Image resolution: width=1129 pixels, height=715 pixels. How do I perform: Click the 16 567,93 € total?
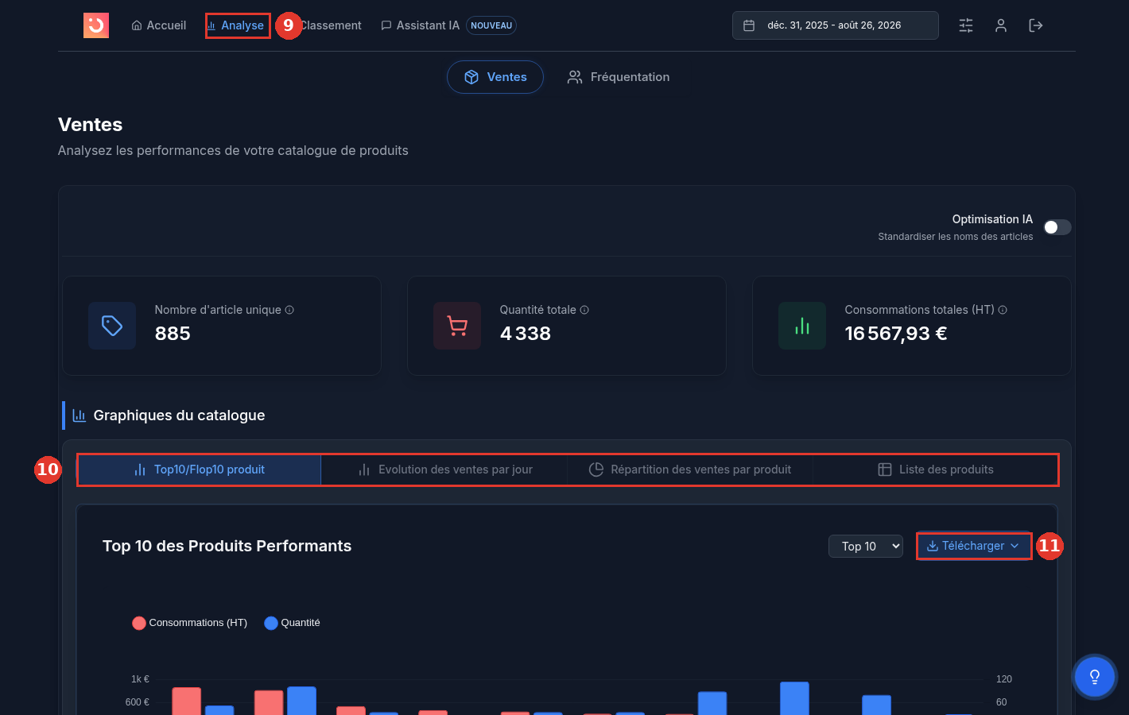tap(896, 334)
